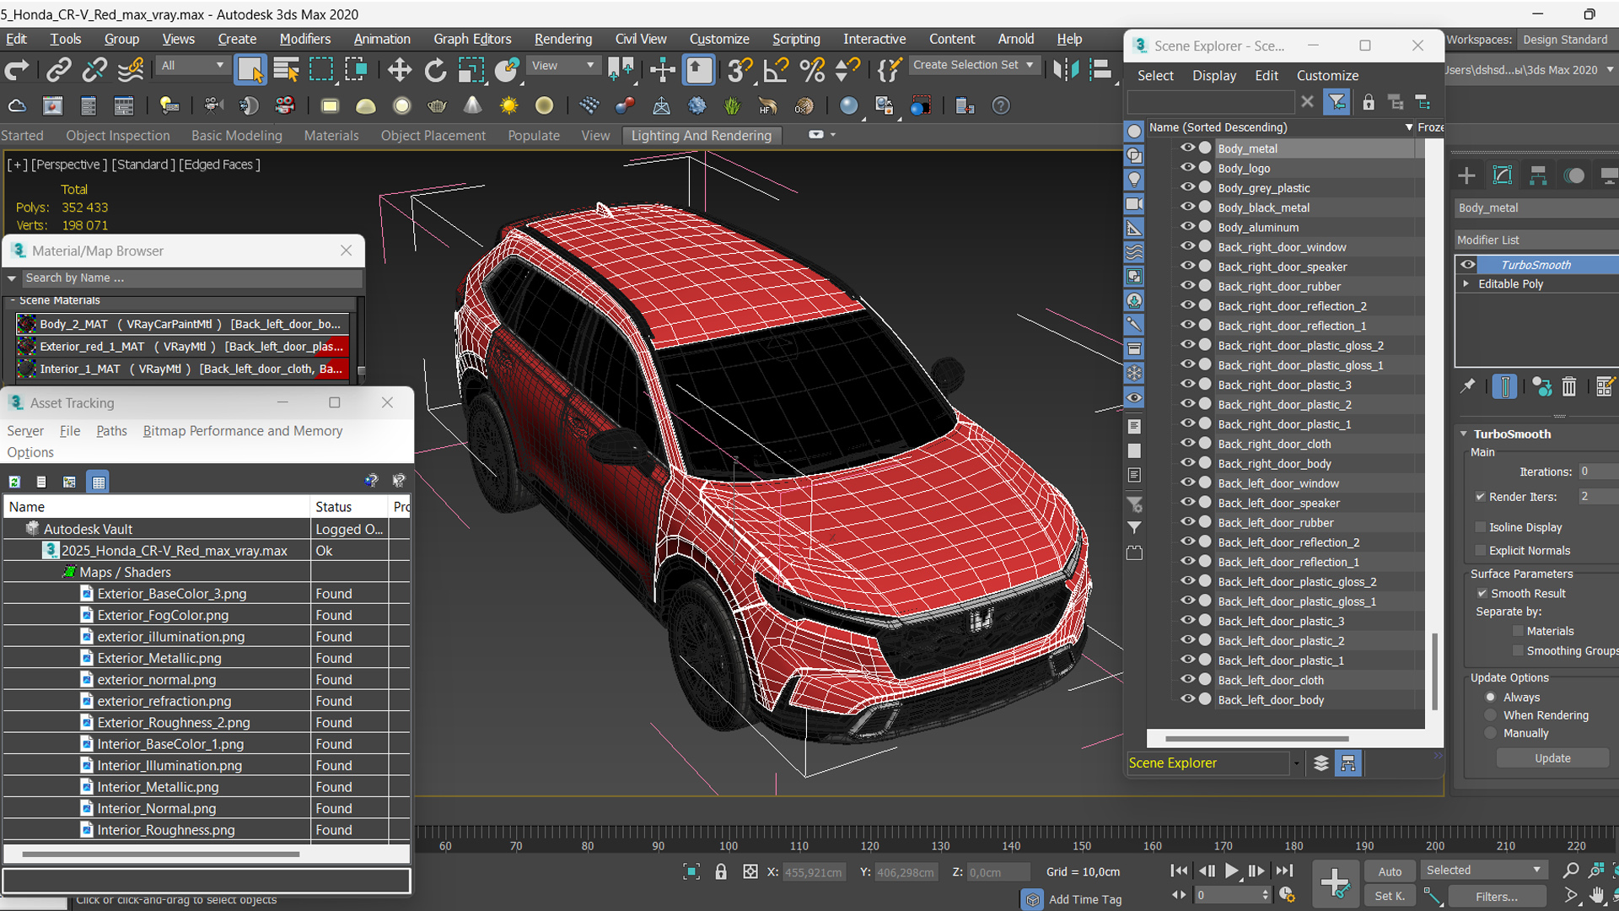
Task: Switch to Lighting And Rendering tab
Action: click(702, 136)
